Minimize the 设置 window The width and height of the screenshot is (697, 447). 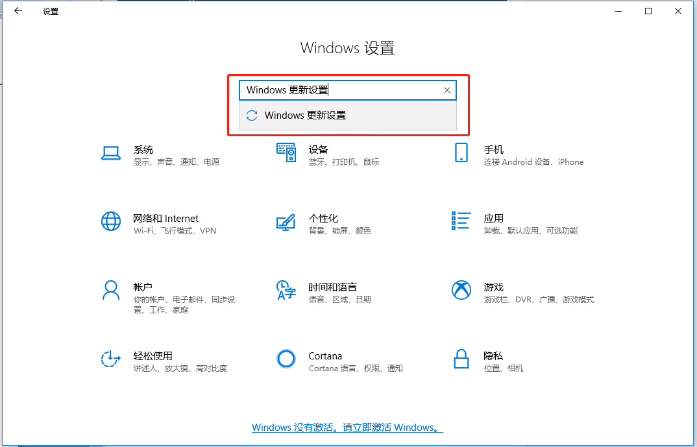(618, 11)
